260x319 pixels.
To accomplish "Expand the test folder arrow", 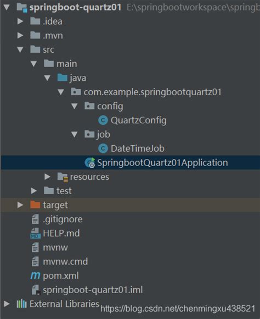I will 33,191.
